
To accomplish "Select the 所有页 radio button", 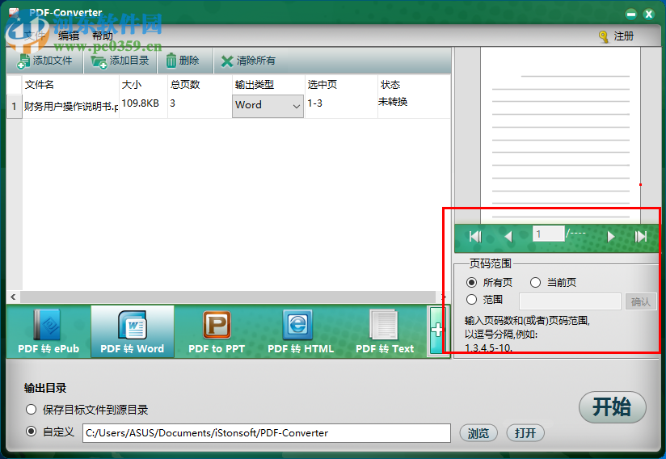I will pyautogui.click(x=471, y=282).
